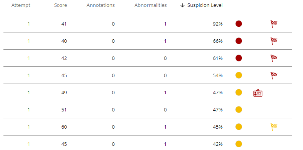Click the Attempt column header
303x150 pixels.
[21, 5]
